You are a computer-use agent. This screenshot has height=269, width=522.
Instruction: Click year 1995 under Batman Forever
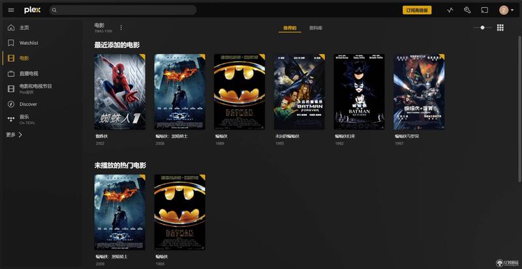[x=280, y=144]
